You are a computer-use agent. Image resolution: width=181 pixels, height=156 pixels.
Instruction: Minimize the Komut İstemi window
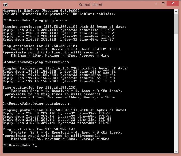(156, 4)
